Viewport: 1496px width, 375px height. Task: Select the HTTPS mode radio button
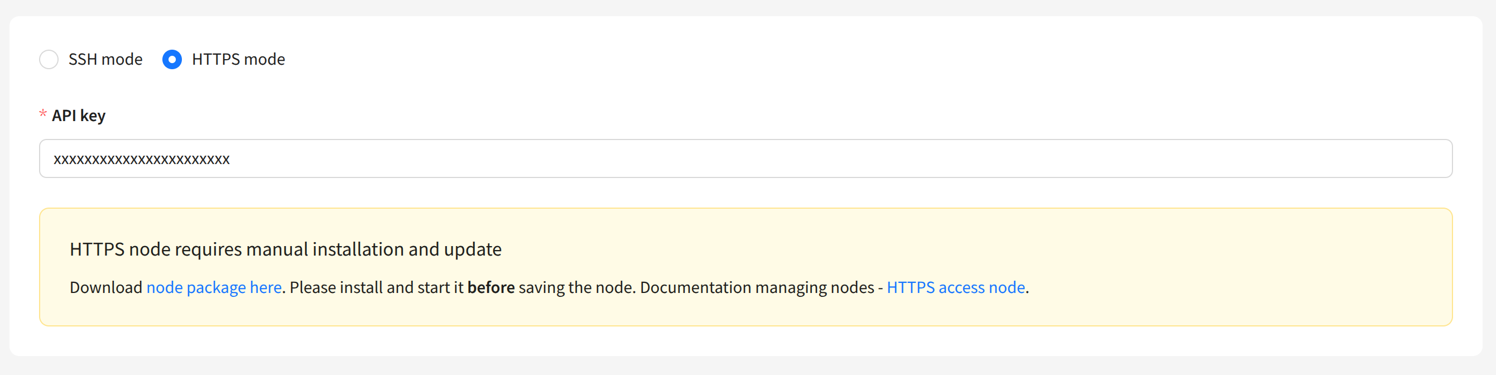(x=172, y=59)
